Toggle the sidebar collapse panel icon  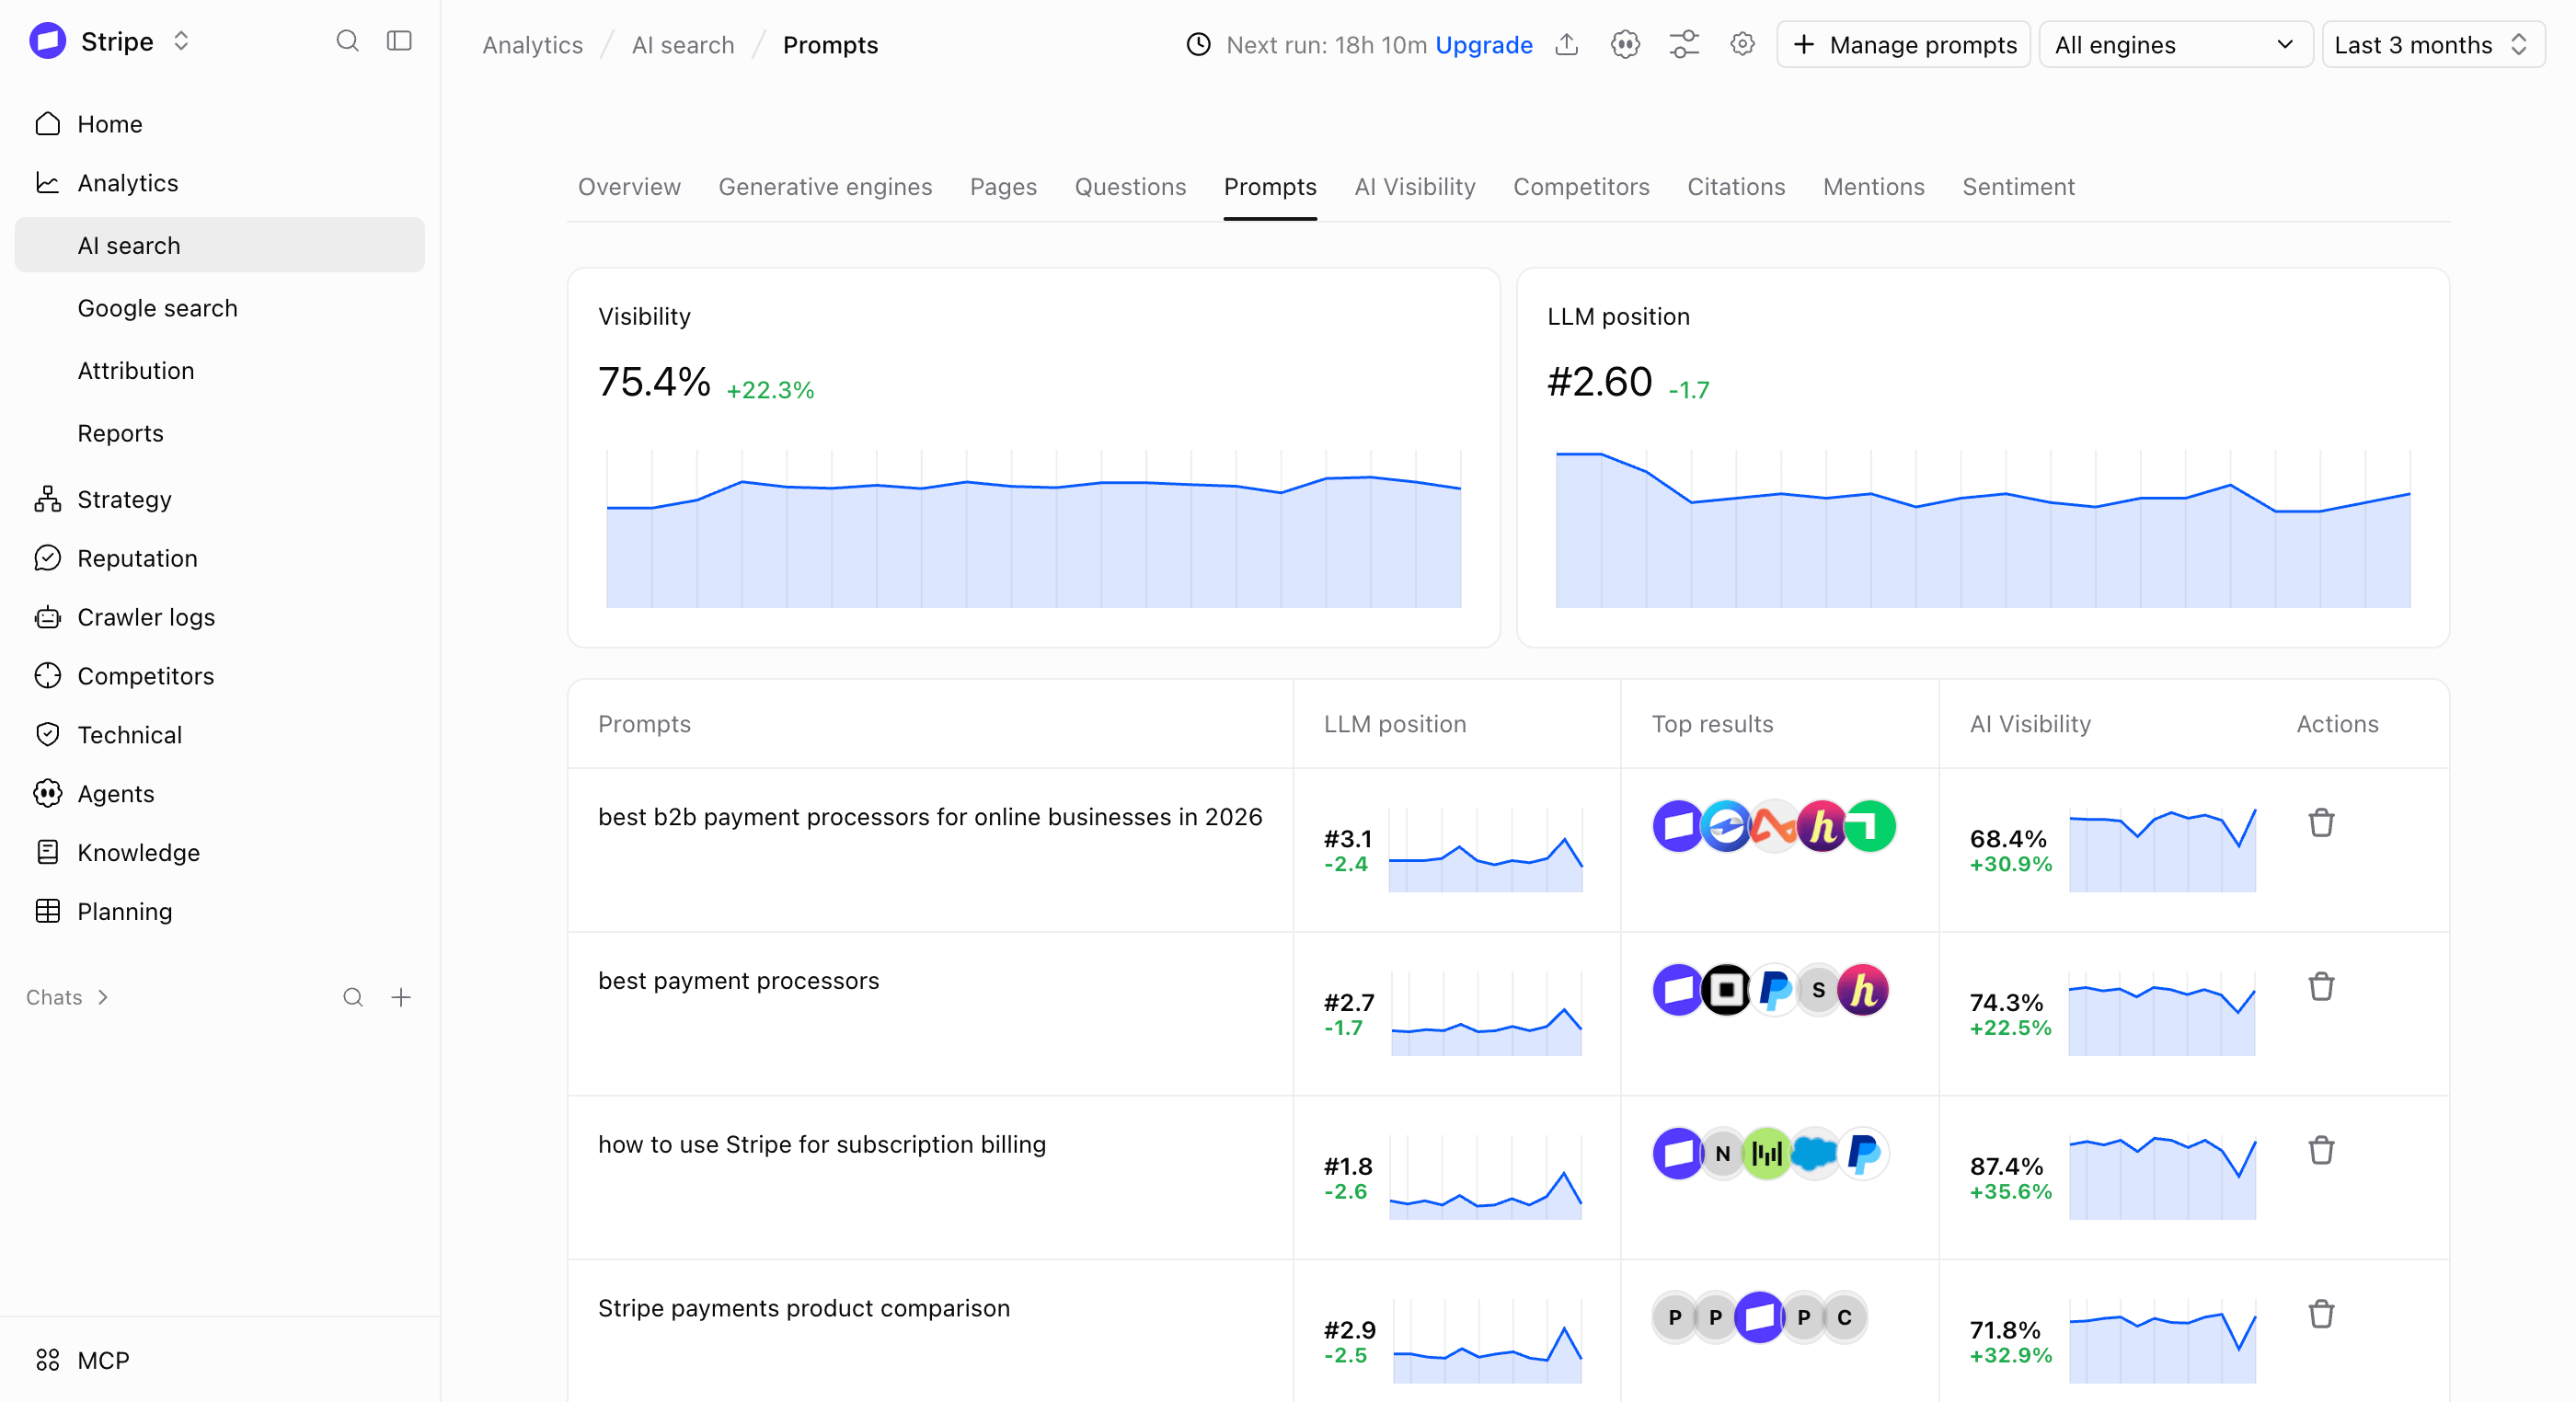(399, 41)
